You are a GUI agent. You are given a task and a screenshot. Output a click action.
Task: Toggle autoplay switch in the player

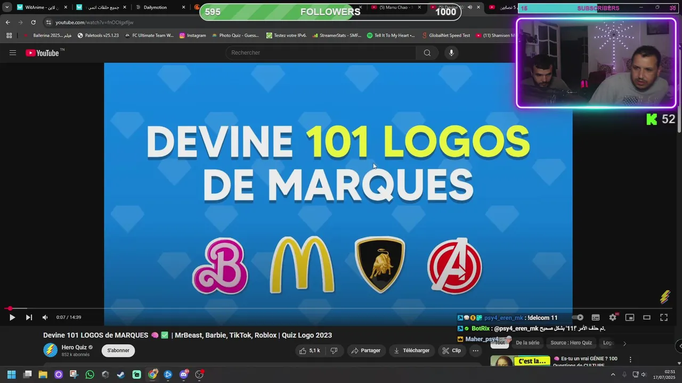coord(579,318)
